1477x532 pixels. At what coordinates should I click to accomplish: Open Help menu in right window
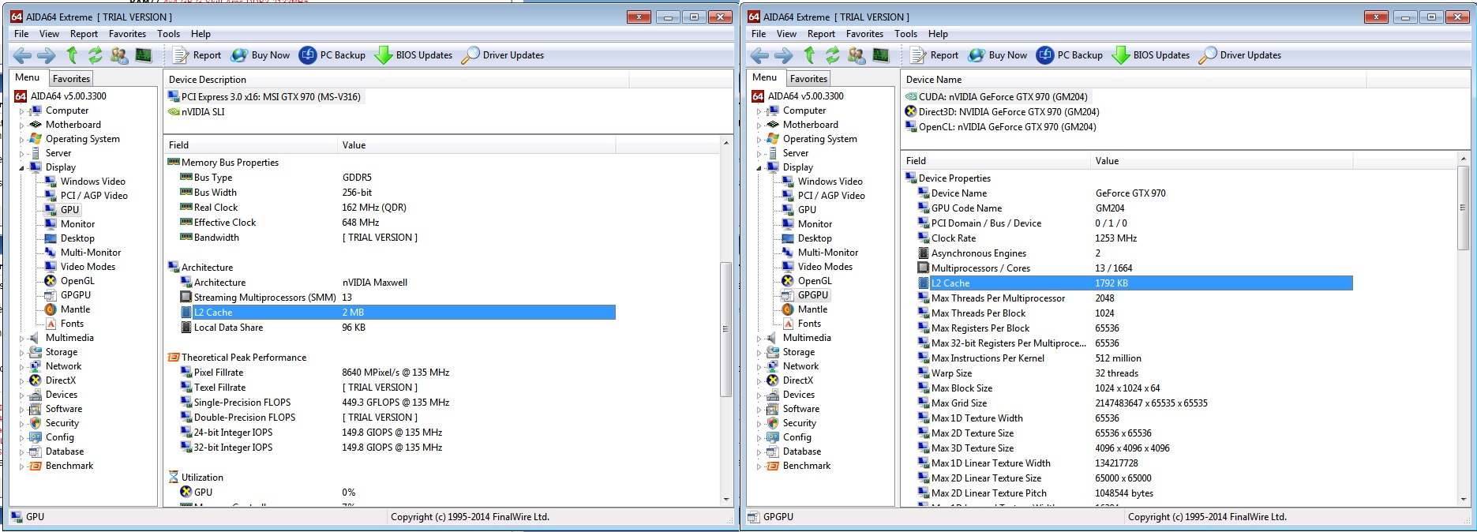coord(938,34)
